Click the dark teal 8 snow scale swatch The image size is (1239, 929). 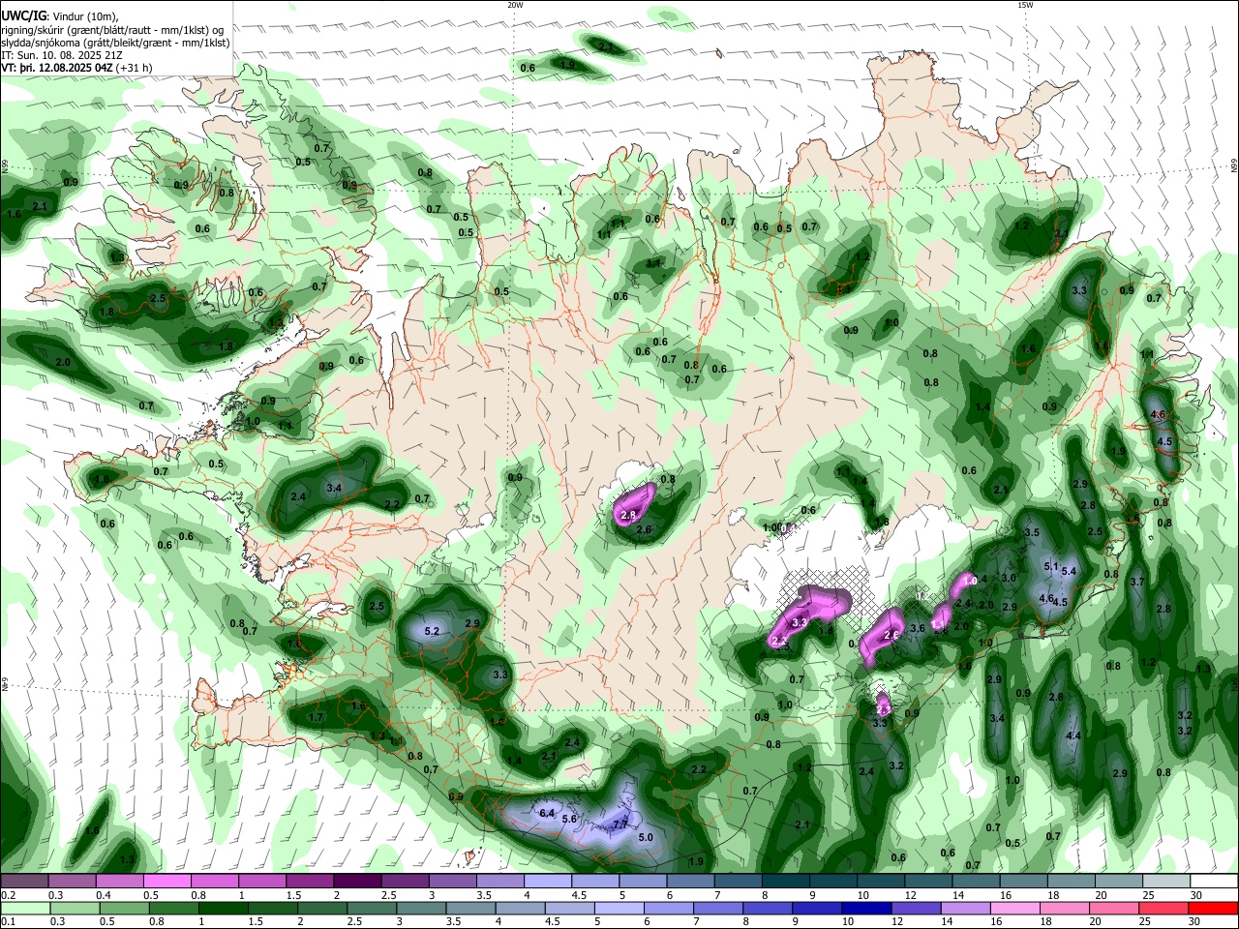785,881
